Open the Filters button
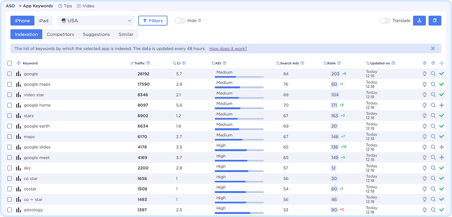Image resolution: width=452 pixels, height=217 pixels. point(153,21)
